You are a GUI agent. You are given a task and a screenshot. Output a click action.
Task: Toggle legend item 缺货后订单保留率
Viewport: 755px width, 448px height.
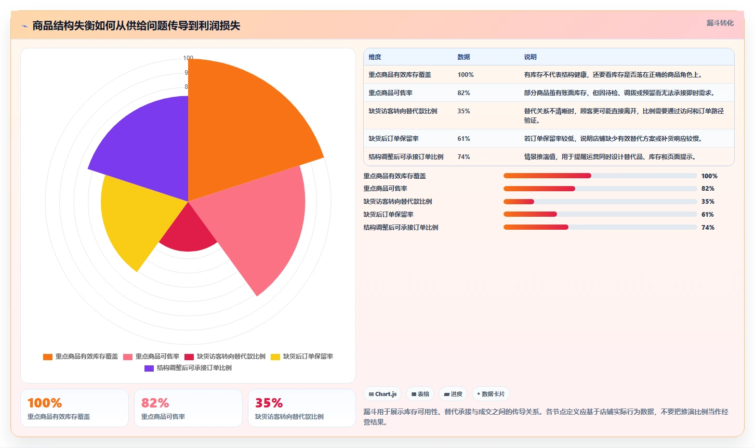click(302, 357)
